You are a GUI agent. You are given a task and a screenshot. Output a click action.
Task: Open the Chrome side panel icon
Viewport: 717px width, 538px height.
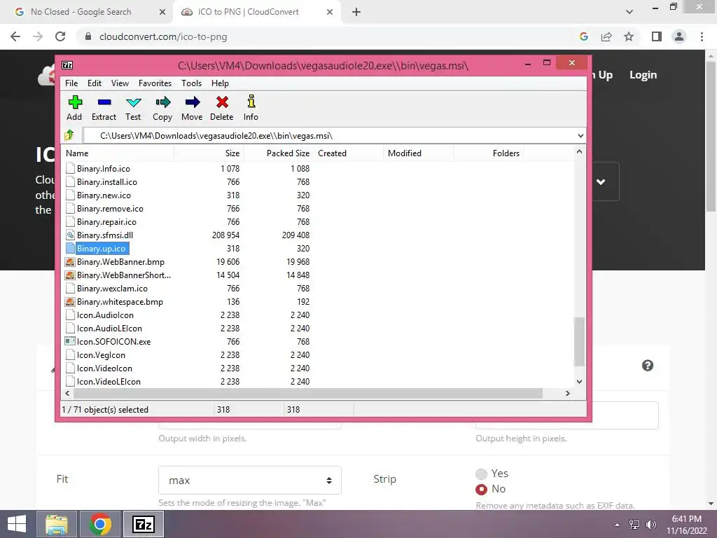click(657, 36)
